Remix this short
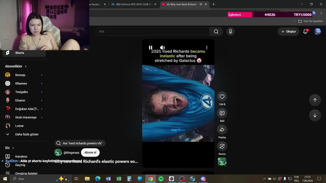The height and width of the screenshot is (183, 326). click(x=222, y=146)
